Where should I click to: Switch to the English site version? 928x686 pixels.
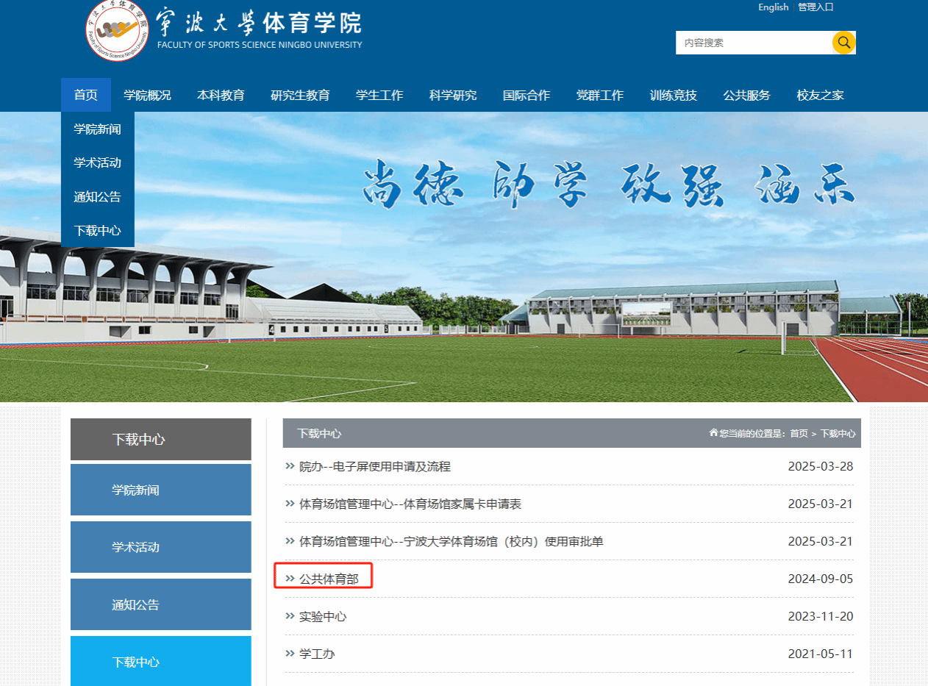pos(773,7)
